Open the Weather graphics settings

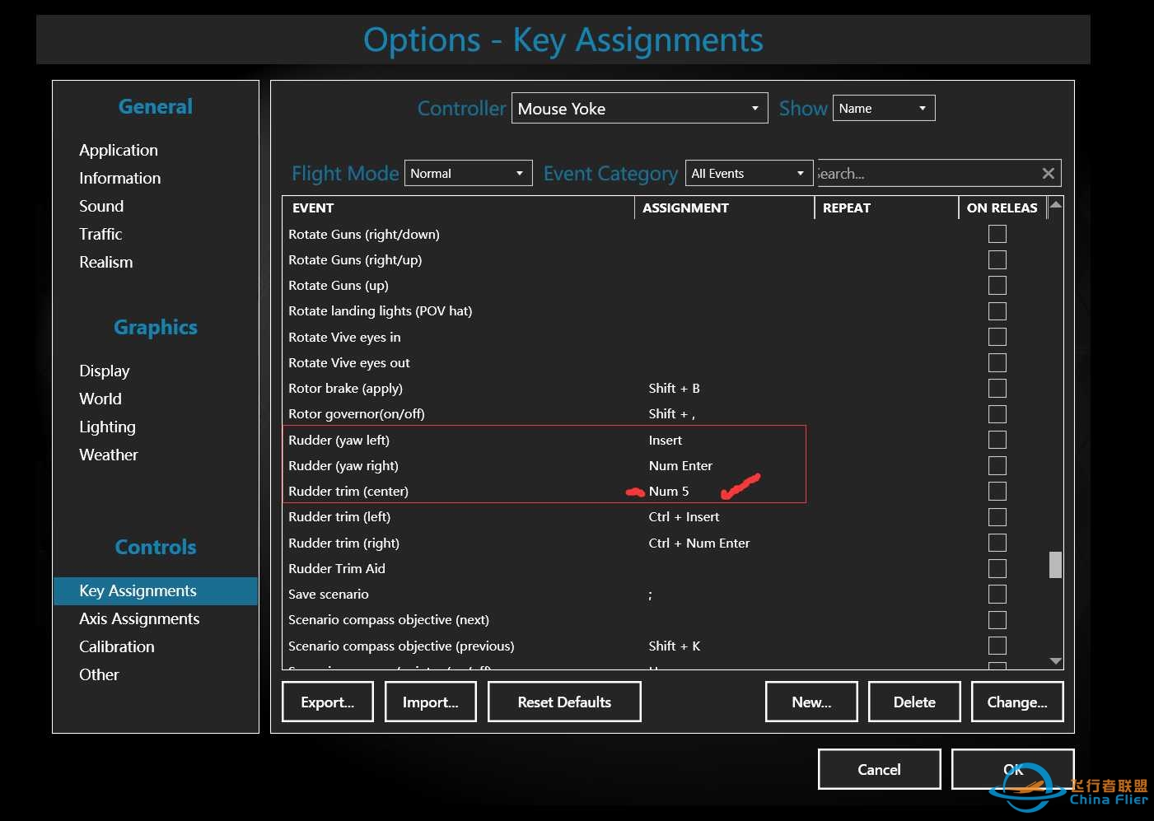108,455
